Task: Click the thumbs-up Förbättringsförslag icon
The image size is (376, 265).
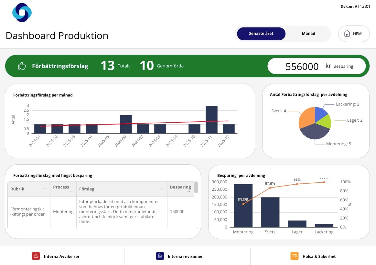Action: (x=22, y=66)
